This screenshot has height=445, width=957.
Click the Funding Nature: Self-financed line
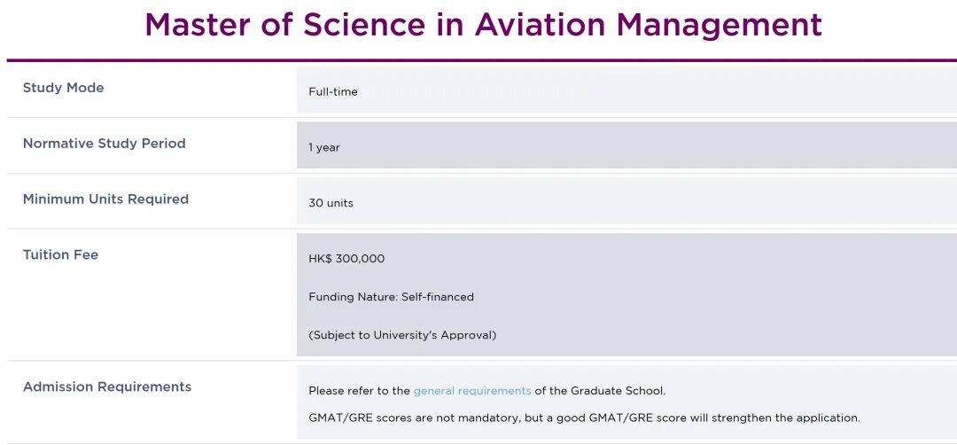pos(391,297)
